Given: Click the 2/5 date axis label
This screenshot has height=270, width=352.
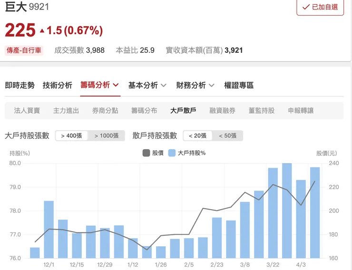Looking at the screenshot, I should [x=189, y=265].
